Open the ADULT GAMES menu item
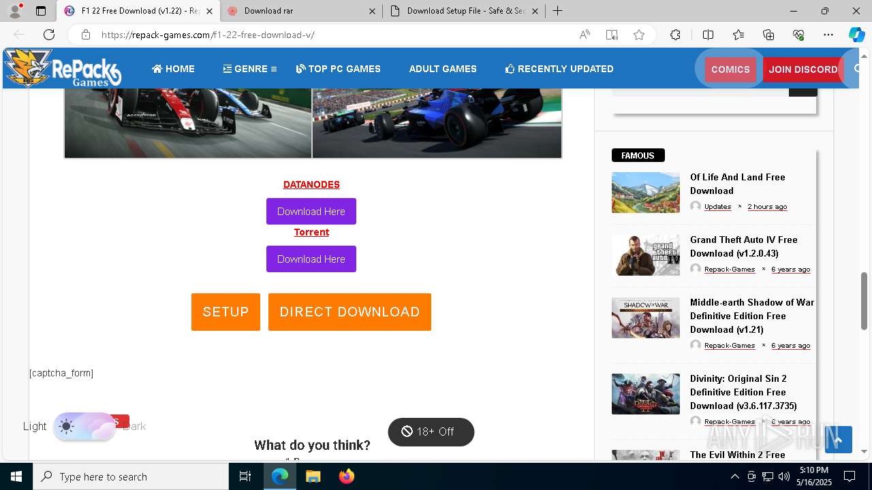 click(x=443, y=69)
